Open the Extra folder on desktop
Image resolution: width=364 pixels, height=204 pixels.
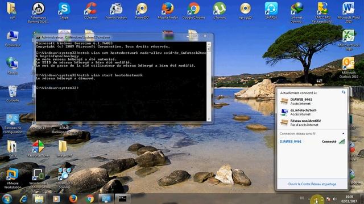click(12, 149)
